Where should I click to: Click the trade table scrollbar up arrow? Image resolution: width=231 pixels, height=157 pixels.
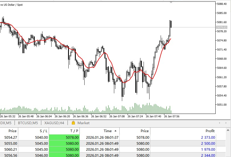coord(228,130)
